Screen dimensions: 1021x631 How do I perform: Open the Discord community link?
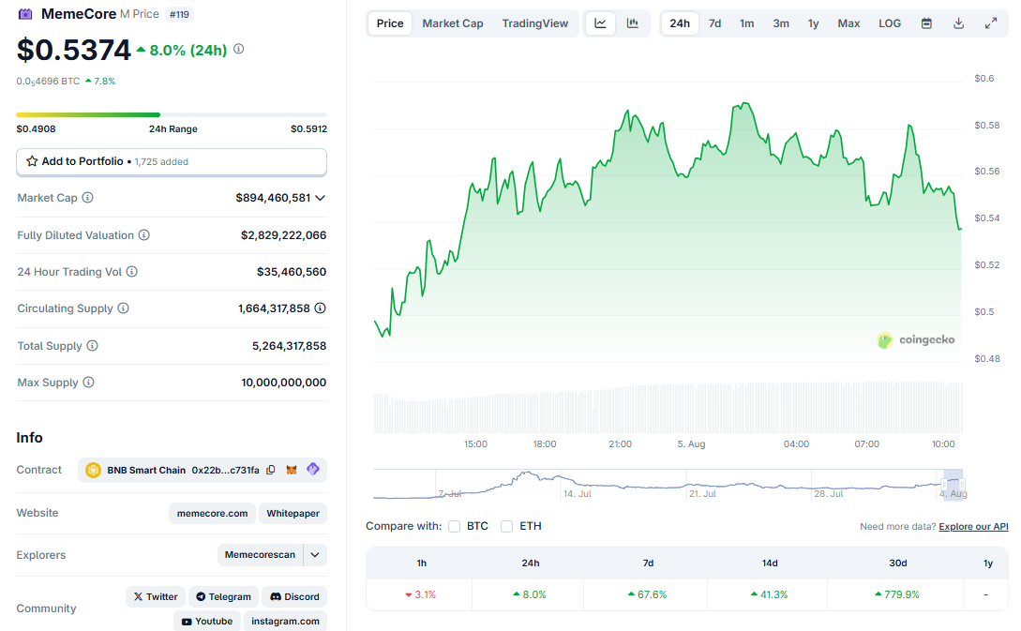click(x=294, y=596)
